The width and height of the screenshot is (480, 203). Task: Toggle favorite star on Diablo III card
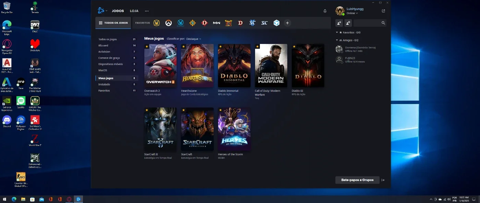[294, 46]
